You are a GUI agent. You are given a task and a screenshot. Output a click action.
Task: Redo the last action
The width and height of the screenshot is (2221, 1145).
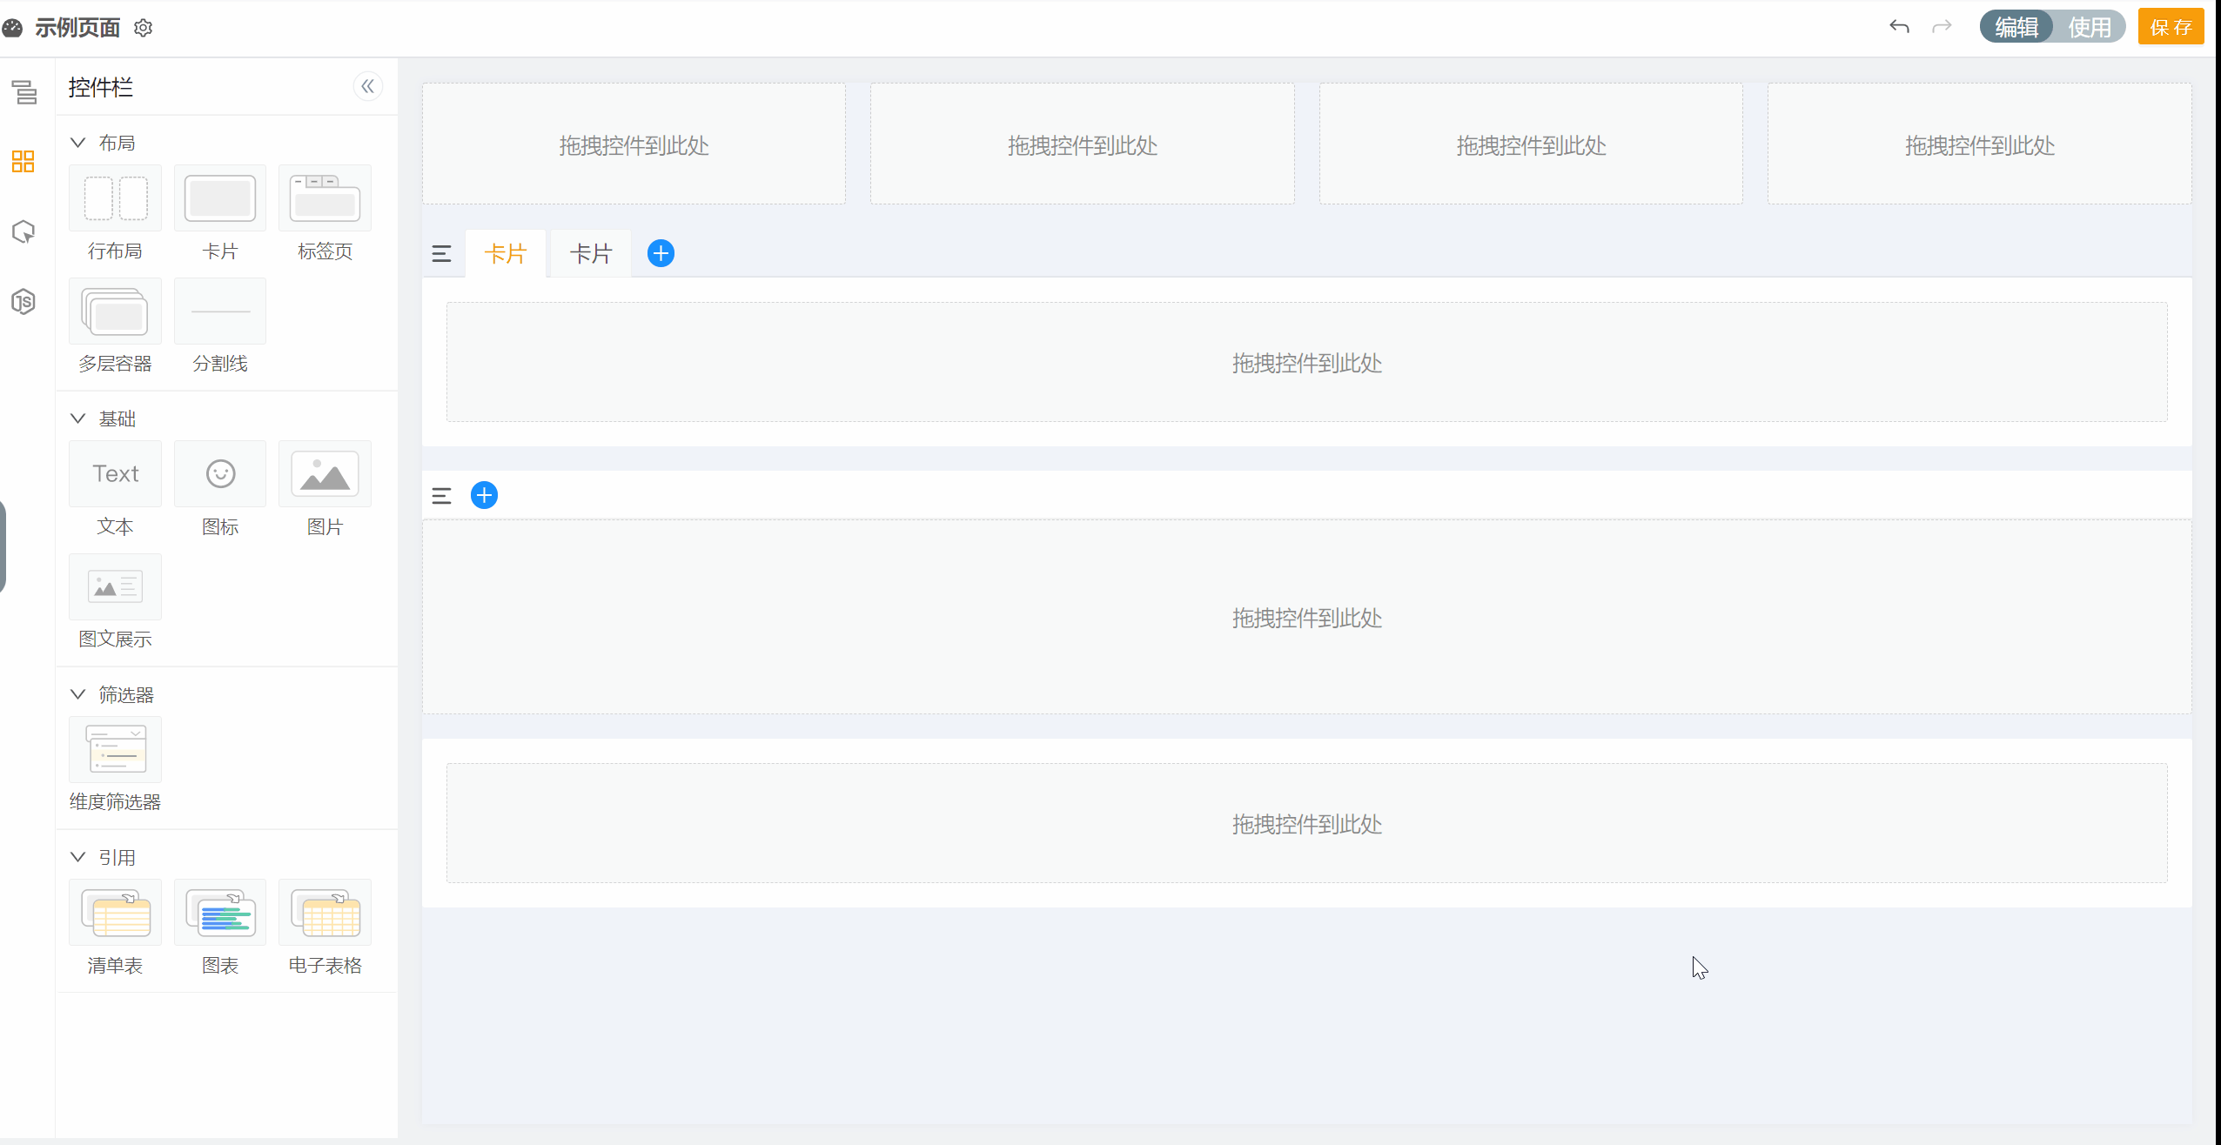coord(1942,27)
